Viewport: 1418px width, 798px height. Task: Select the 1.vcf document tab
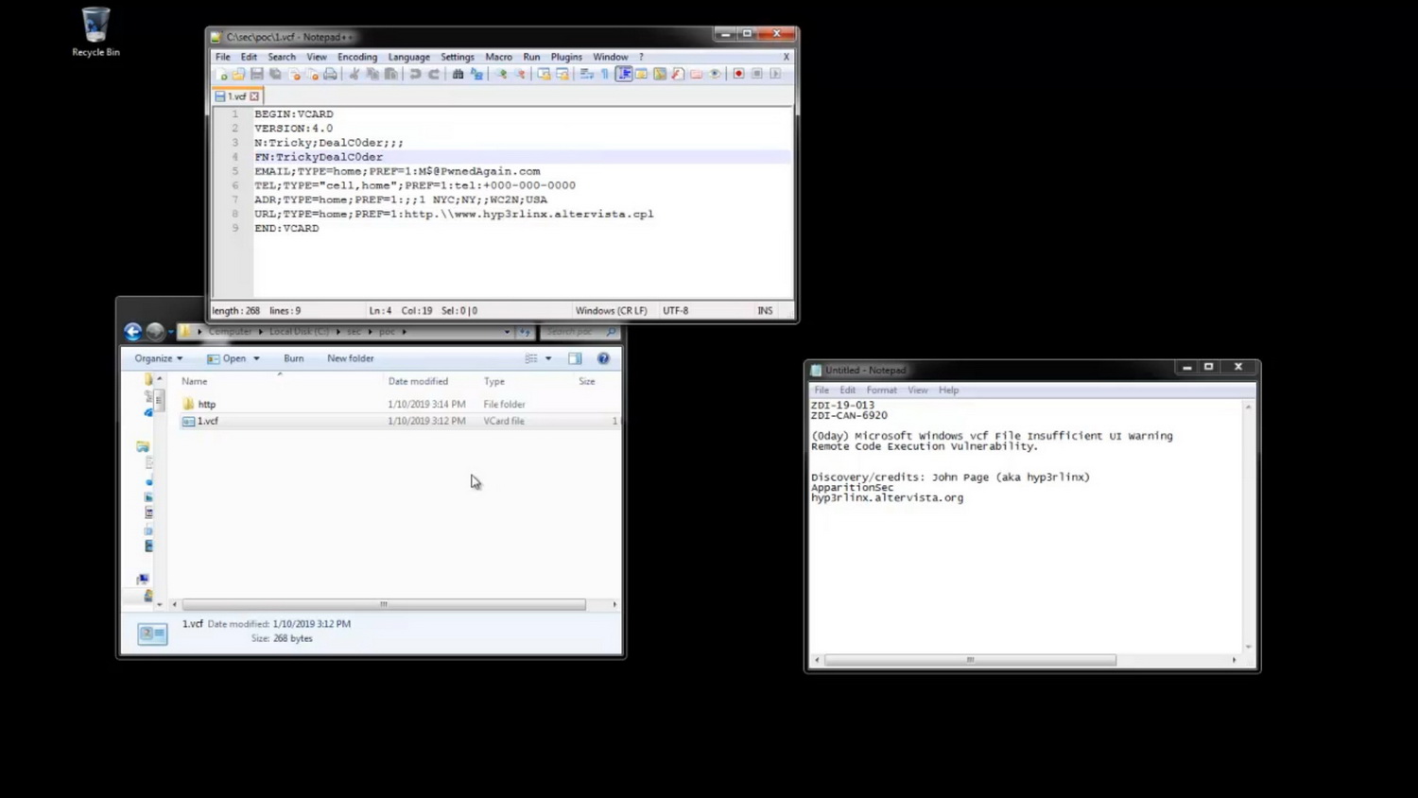[236, 96]
